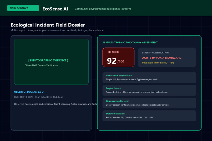Viewport: 212px width, 141px height.
Task: Click the AI Multi-Trophic Toxicology Assessment heading
Action: (130, 43)
